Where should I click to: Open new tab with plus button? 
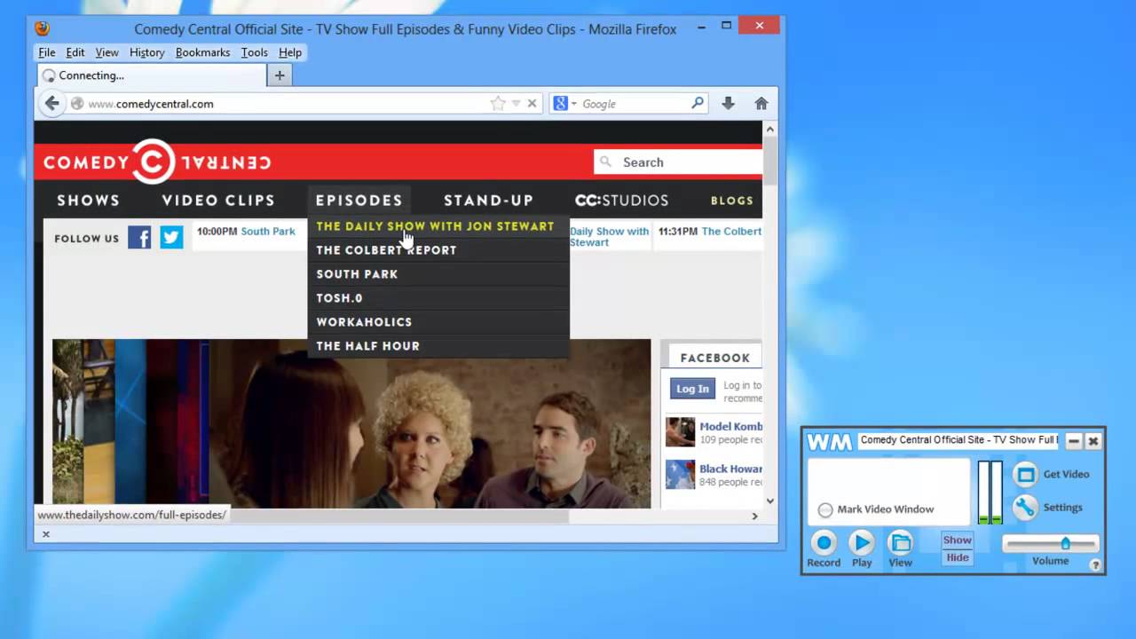click(280, 75)
